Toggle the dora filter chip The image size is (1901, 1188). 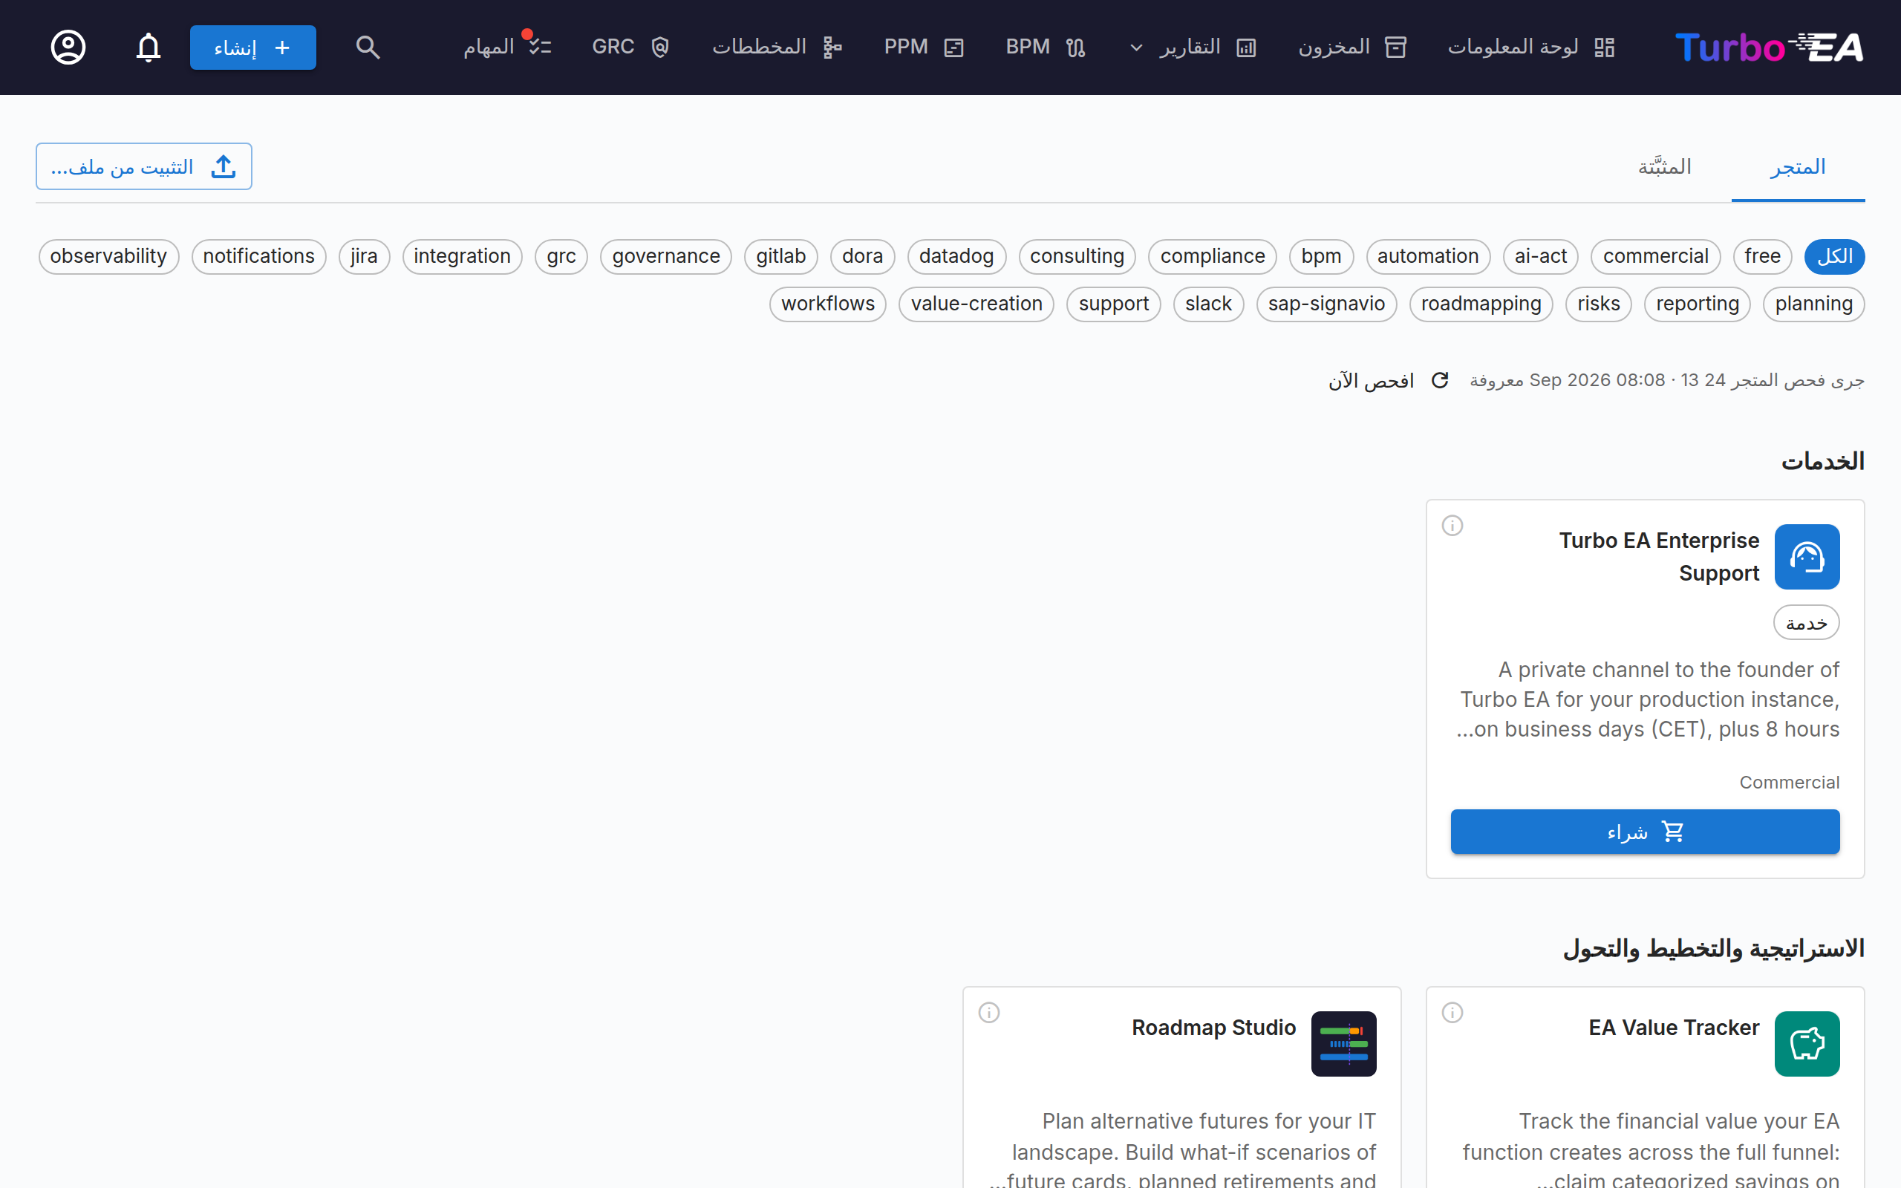point(861,257)
